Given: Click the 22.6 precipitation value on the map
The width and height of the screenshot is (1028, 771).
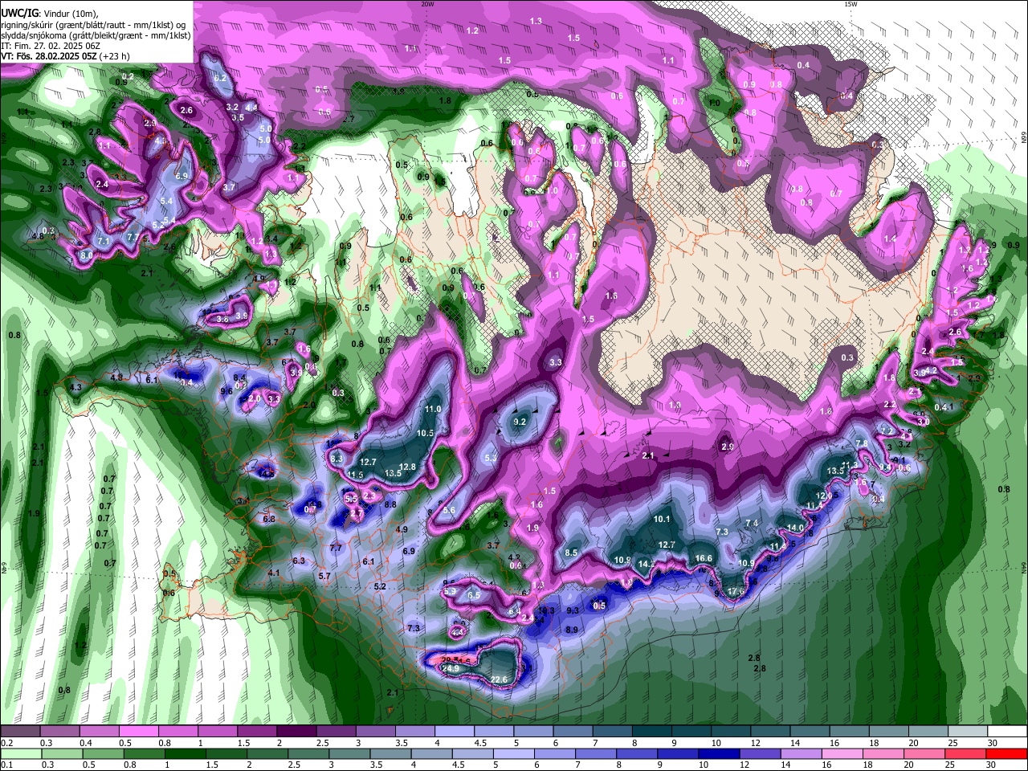Looking at the screenshot, I should click(x=499, y=679).
